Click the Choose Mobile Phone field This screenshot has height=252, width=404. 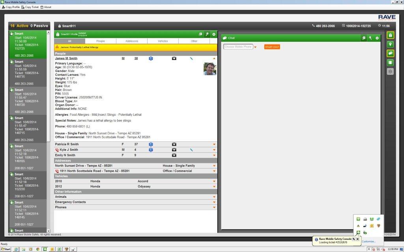point(238,47)
